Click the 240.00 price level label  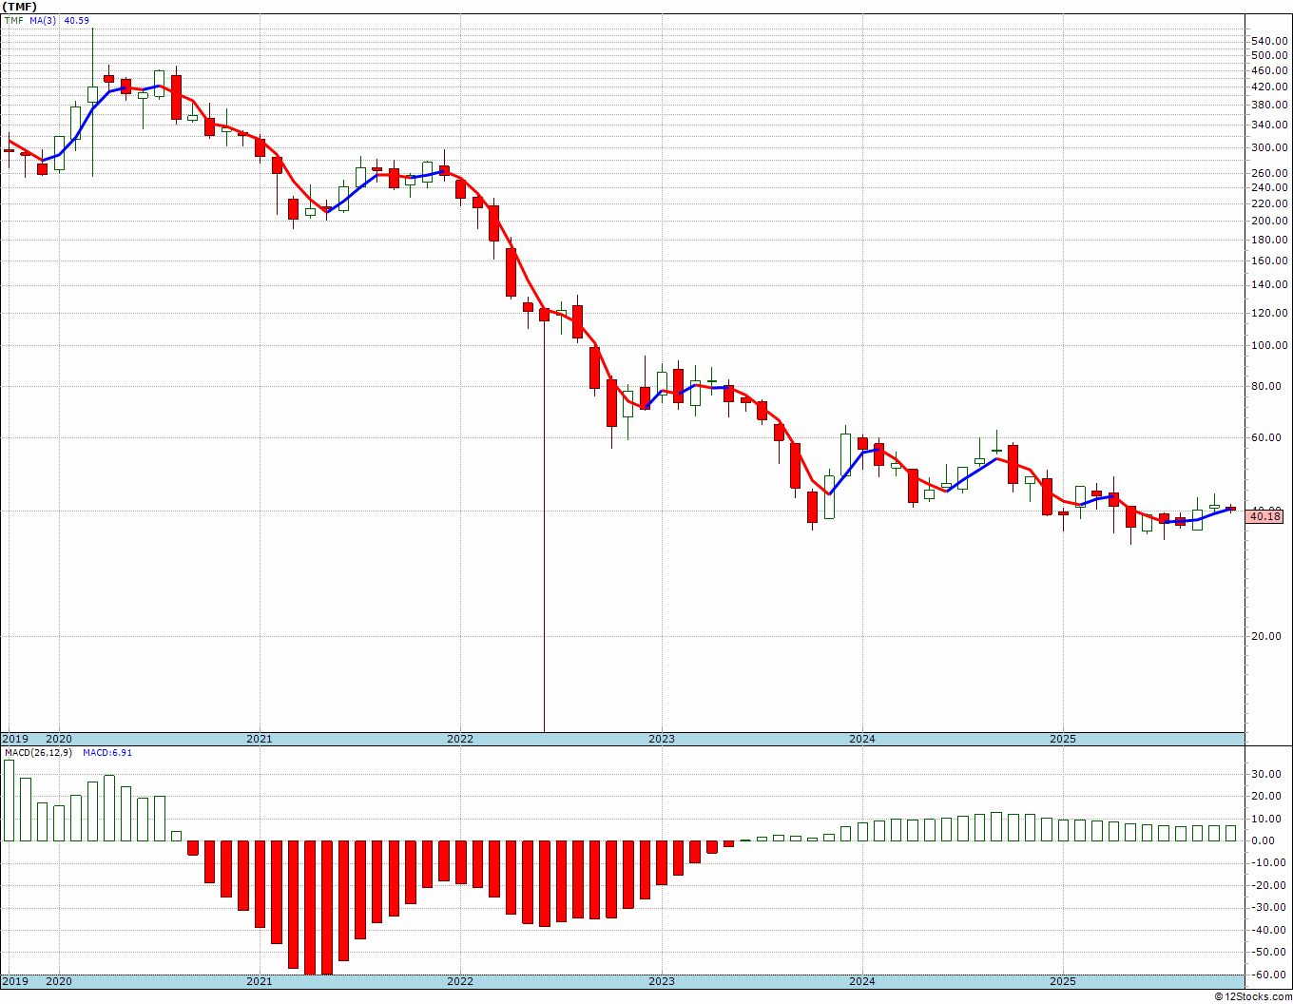click(x=1270, y=187)
